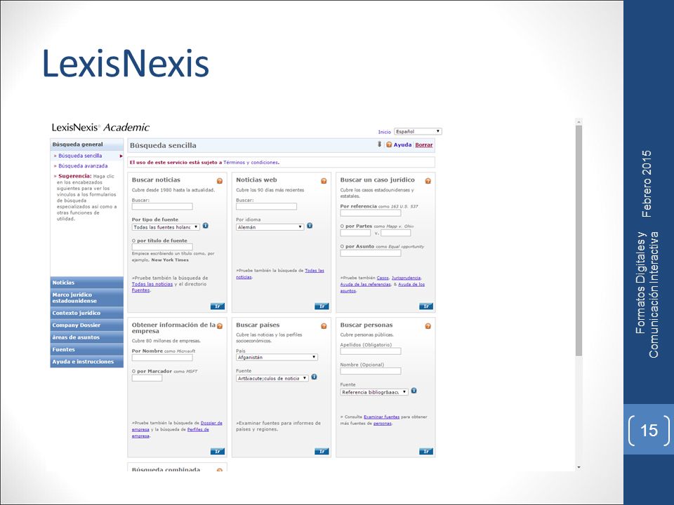Viewport: 674px width, 505px height.
Task: Click the Inicio link
Action: (384, 132)
